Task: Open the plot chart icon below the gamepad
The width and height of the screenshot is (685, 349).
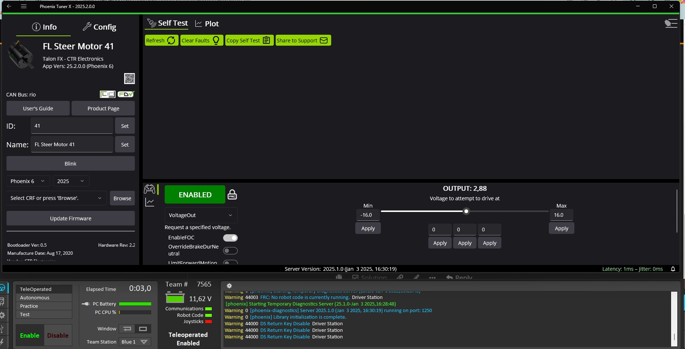Action: (150, 202)
